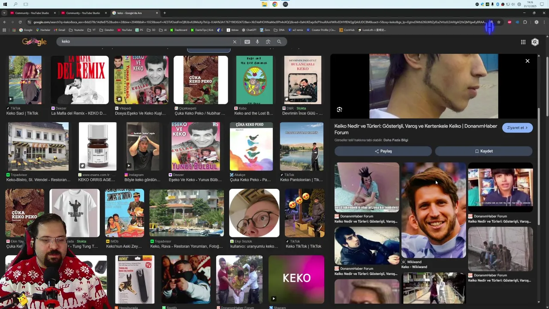Image resolution: width=549 pixels, height=309 pixels.
Task: Expand the Youtube bookmarks folder
Action: tap(76, 30)
